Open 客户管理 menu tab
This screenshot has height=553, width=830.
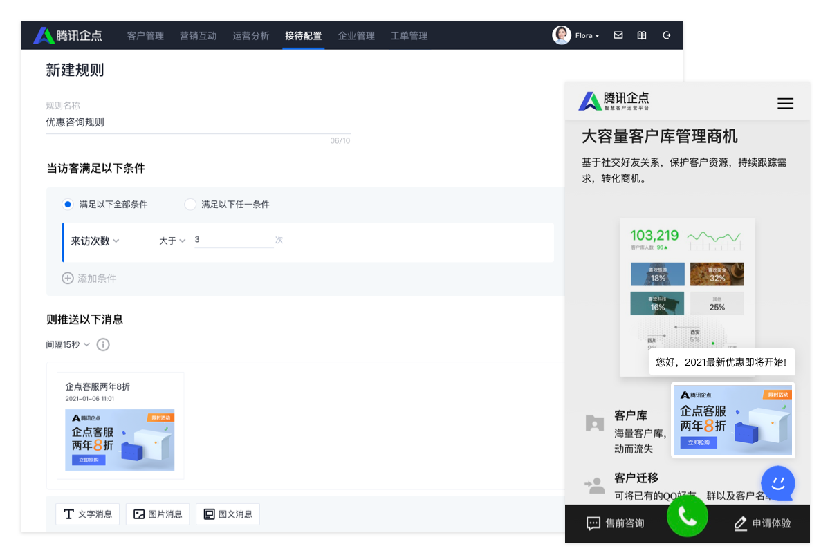[145, 35]
